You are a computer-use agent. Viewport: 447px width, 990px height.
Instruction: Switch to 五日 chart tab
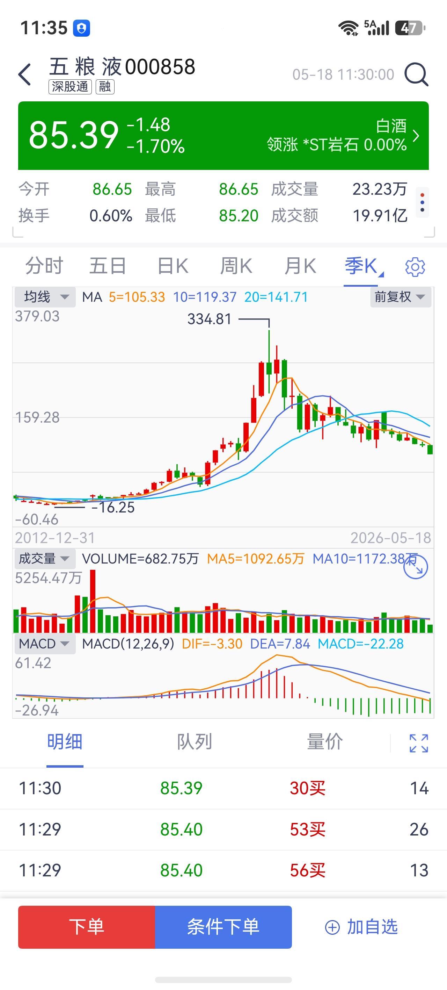coord(108,266)
